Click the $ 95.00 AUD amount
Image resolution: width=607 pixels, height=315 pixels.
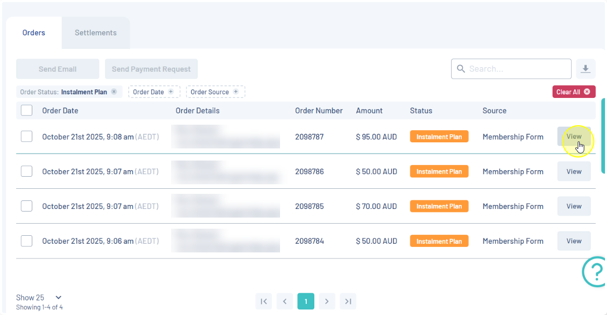point(376,136)
